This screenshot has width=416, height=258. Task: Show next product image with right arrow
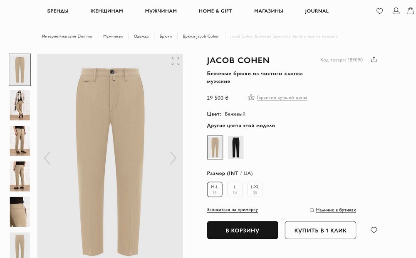click(x=173, y=158)
